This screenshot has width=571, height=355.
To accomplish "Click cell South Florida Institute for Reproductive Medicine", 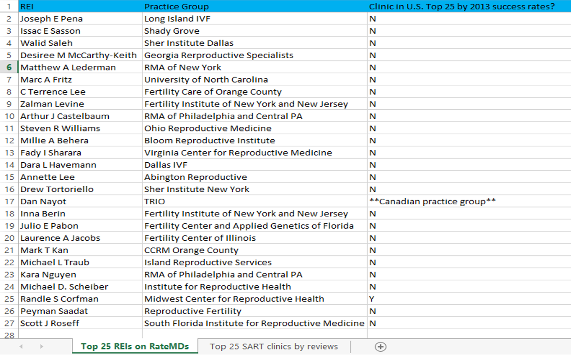I will click(255, 323).
